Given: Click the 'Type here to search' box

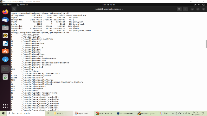Looking at the screenshot, I should (26, 113).
